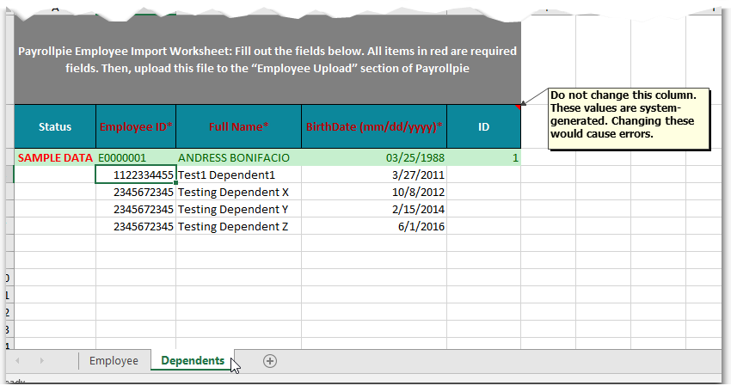731x392 pixels.
Task: Select the empty Status cell in Test1 Dependent1 row
Action: coord(55,175)
